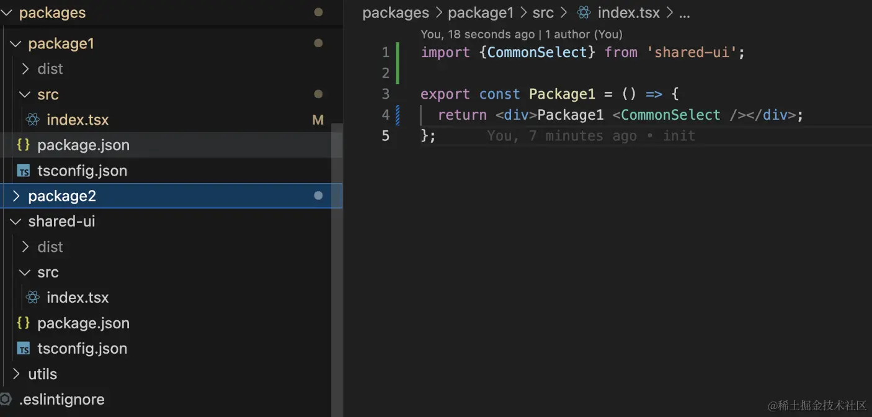Click package1 in the breadcrumb
The height and width of the screenshot is (417, 872).
[x=481, y=13]
